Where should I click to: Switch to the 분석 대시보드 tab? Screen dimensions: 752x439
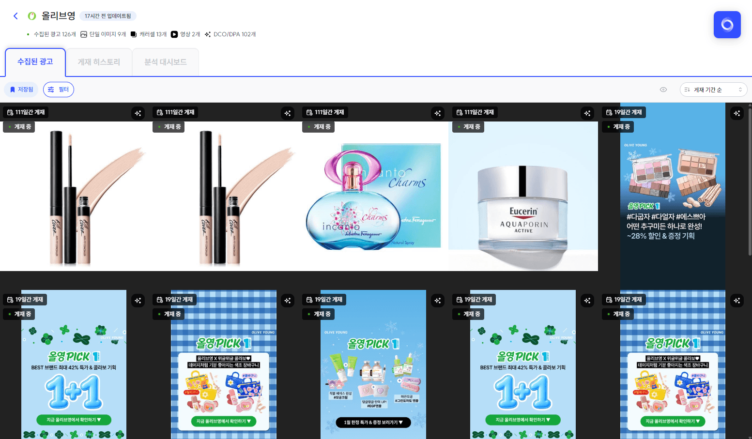pyautogui.click(x=165, y=62)
